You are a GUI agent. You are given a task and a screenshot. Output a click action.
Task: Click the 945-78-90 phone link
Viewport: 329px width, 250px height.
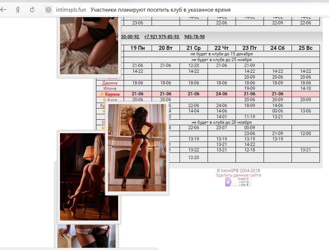pos(194,37)
